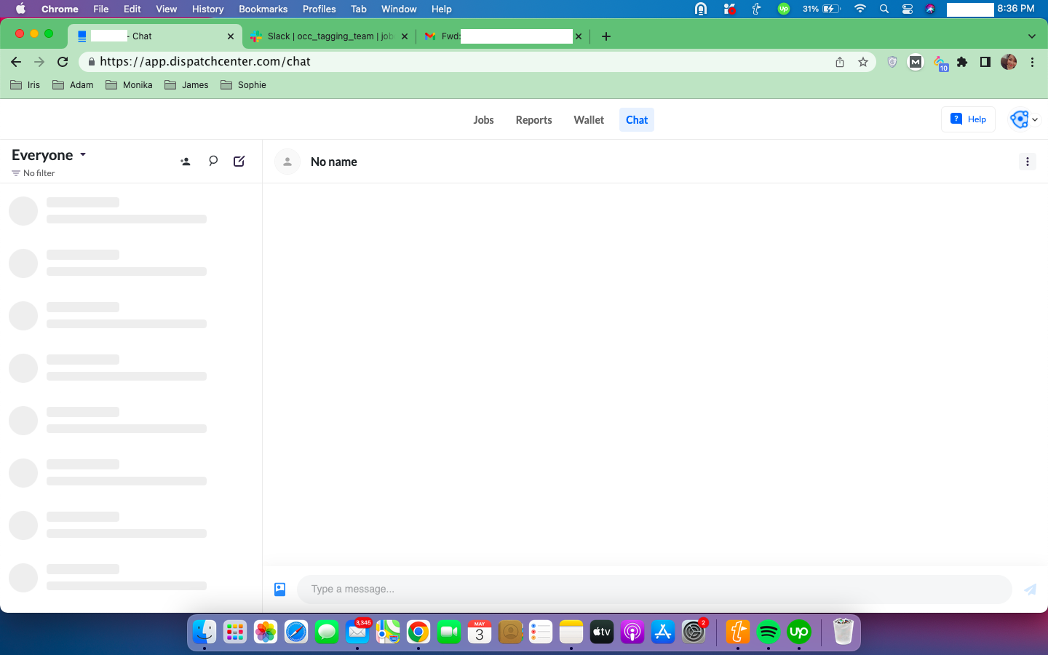Search chats with the magnifier icon
The image size is (1048, 655).
click(x=213, y=161)
